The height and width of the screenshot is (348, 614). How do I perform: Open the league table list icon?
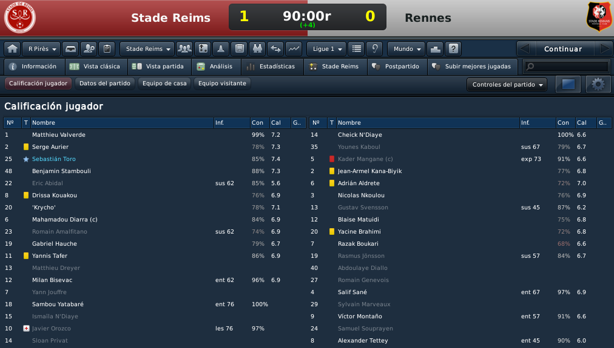356,49
